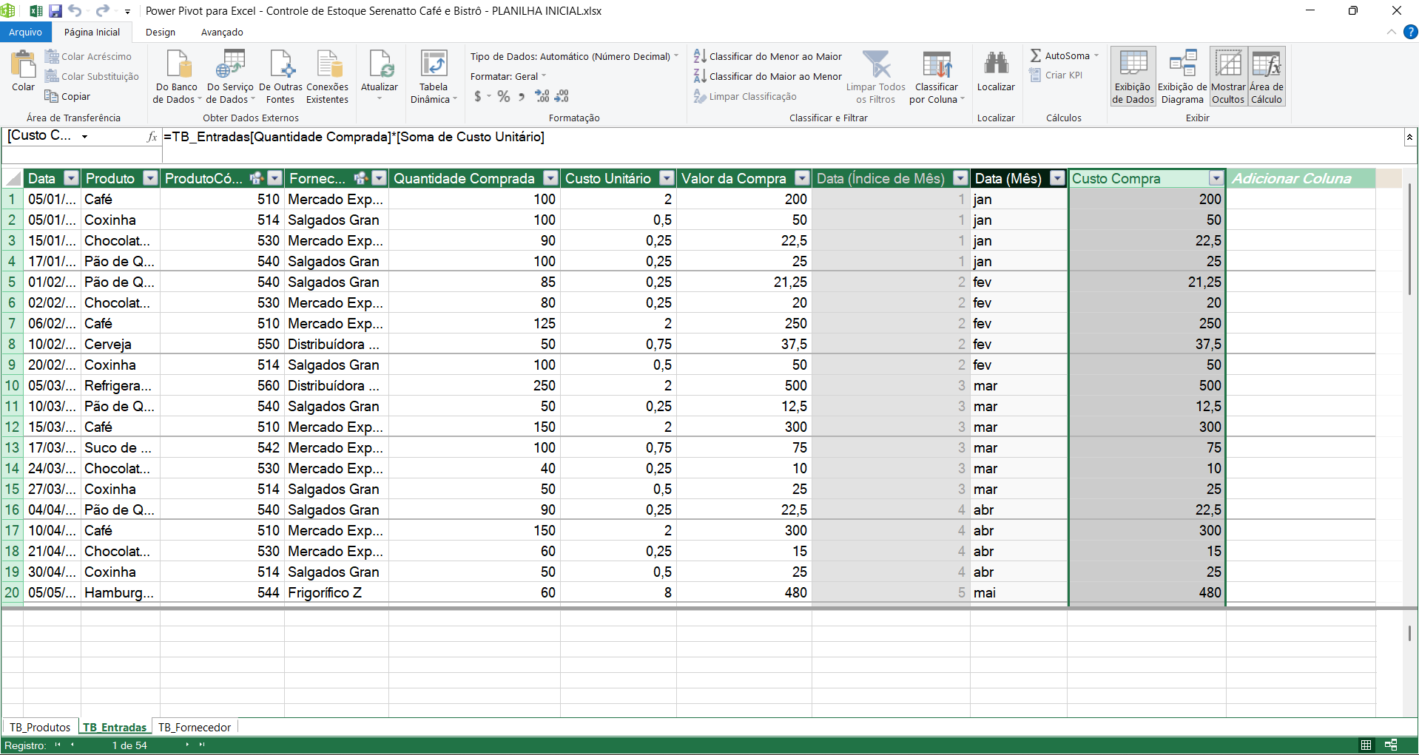Click the save icon in title bar

(55, 10)
